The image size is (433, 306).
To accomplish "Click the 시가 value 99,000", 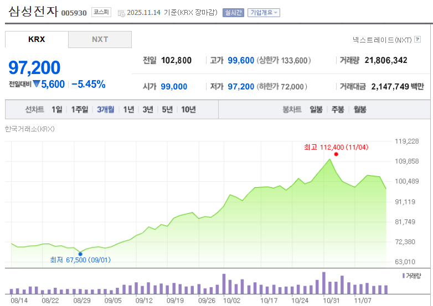I will (174, 87).
